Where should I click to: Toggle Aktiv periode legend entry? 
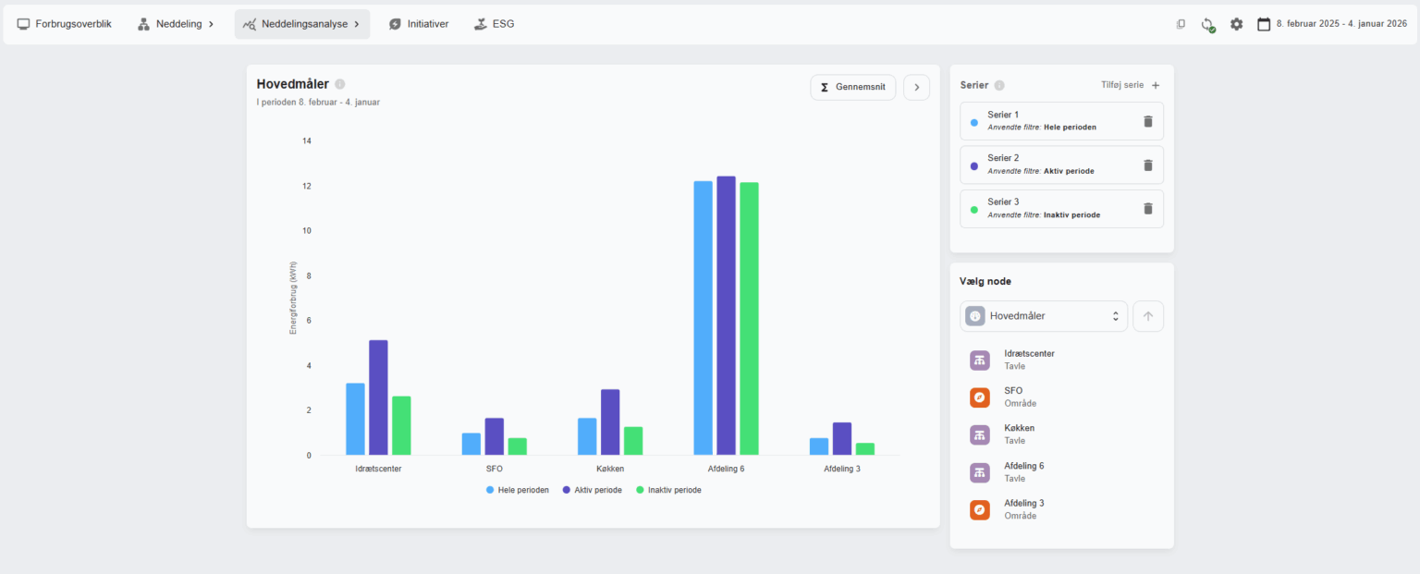point(592,490)
